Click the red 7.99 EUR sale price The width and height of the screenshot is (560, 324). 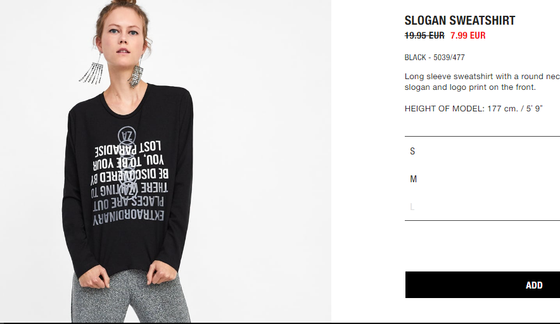click(x=468, y=35)
